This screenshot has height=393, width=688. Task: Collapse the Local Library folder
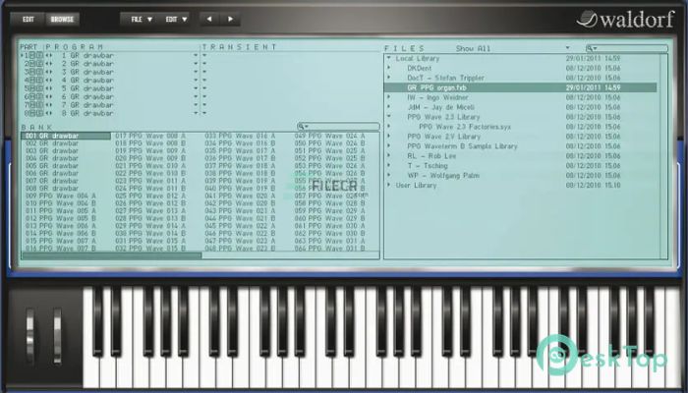click(389, 58)
